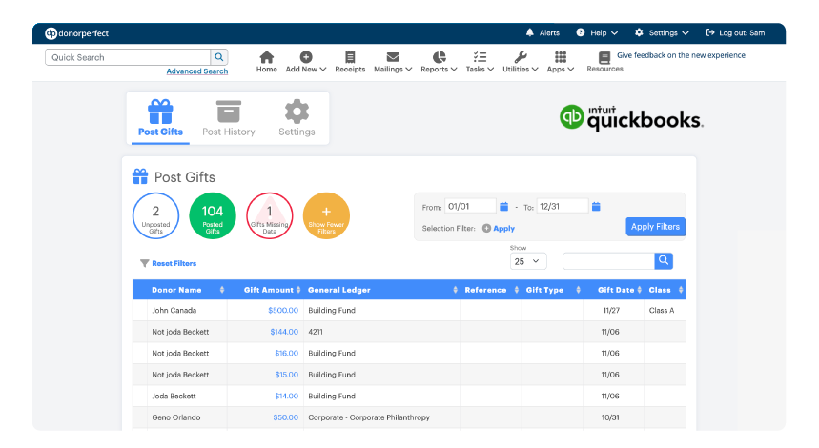The image size is (819, 448).
Task: Click the blue table search button
Action: (664, 261)
